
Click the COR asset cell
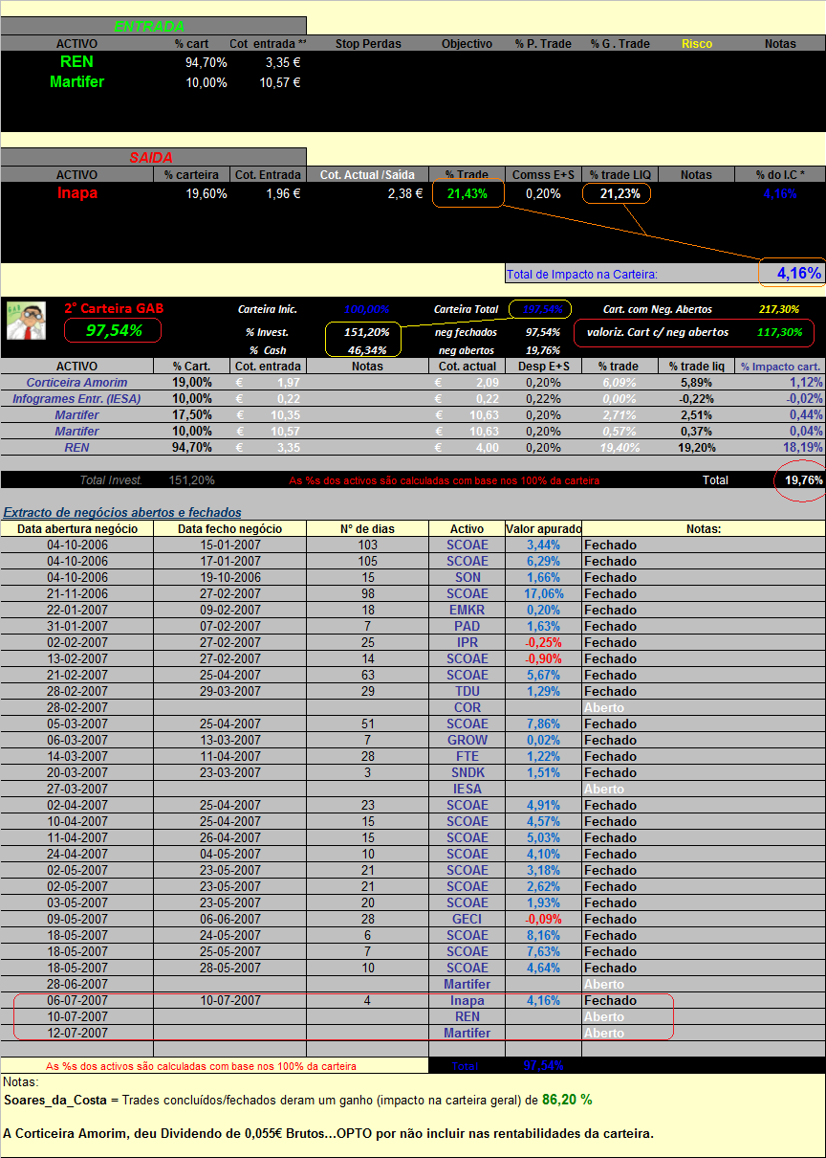click(467, 708)
